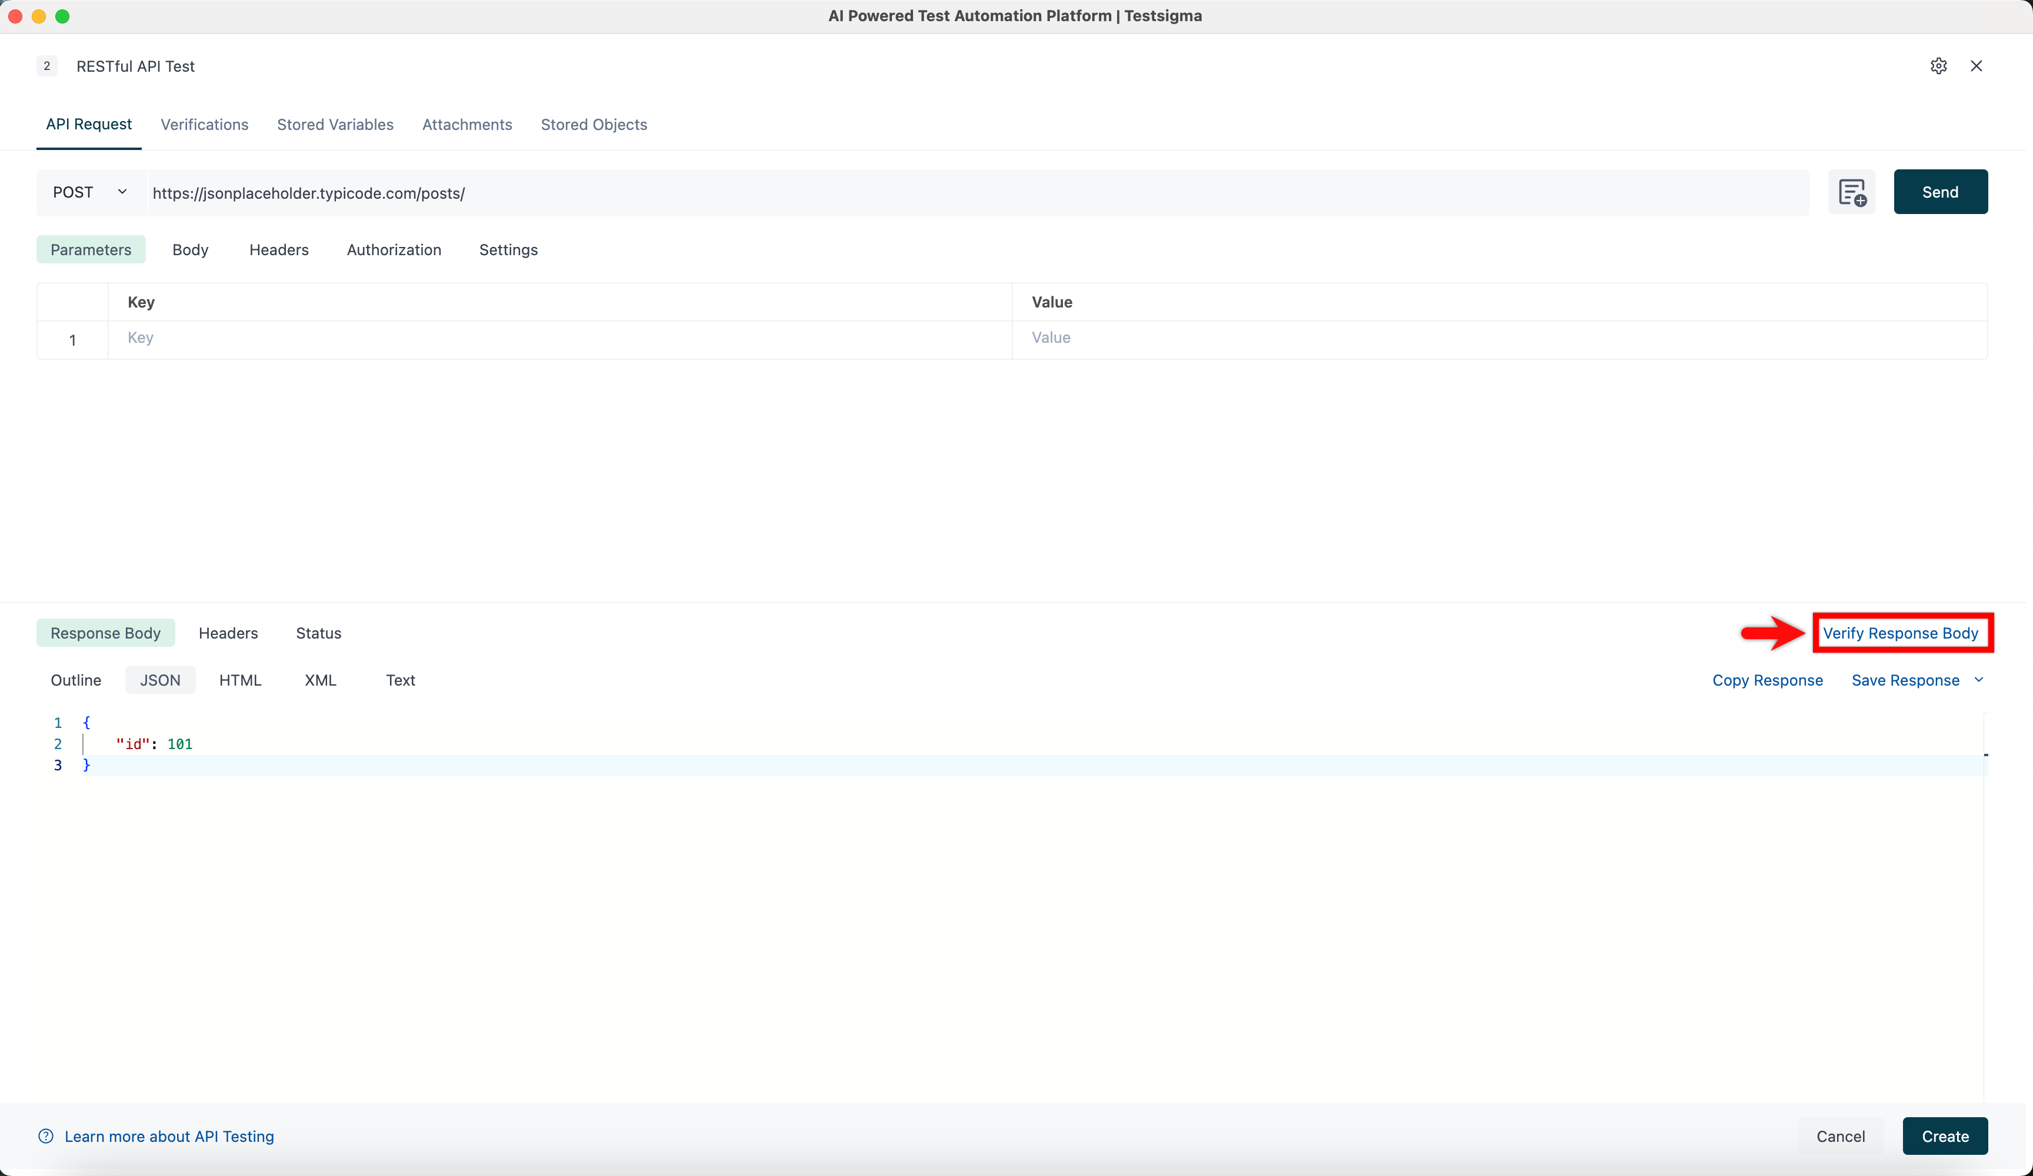Open the settings gear icon

tap(1938, 66)
